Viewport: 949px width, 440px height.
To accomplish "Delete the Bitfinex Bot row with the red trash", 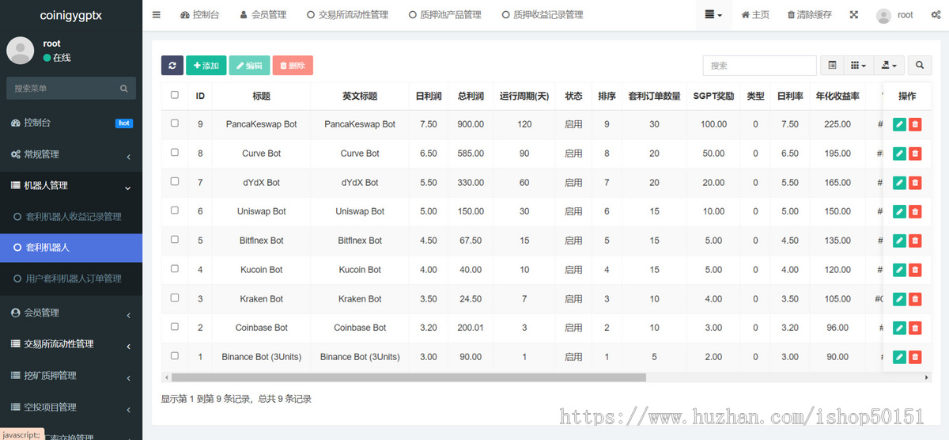I will point(915,241).
